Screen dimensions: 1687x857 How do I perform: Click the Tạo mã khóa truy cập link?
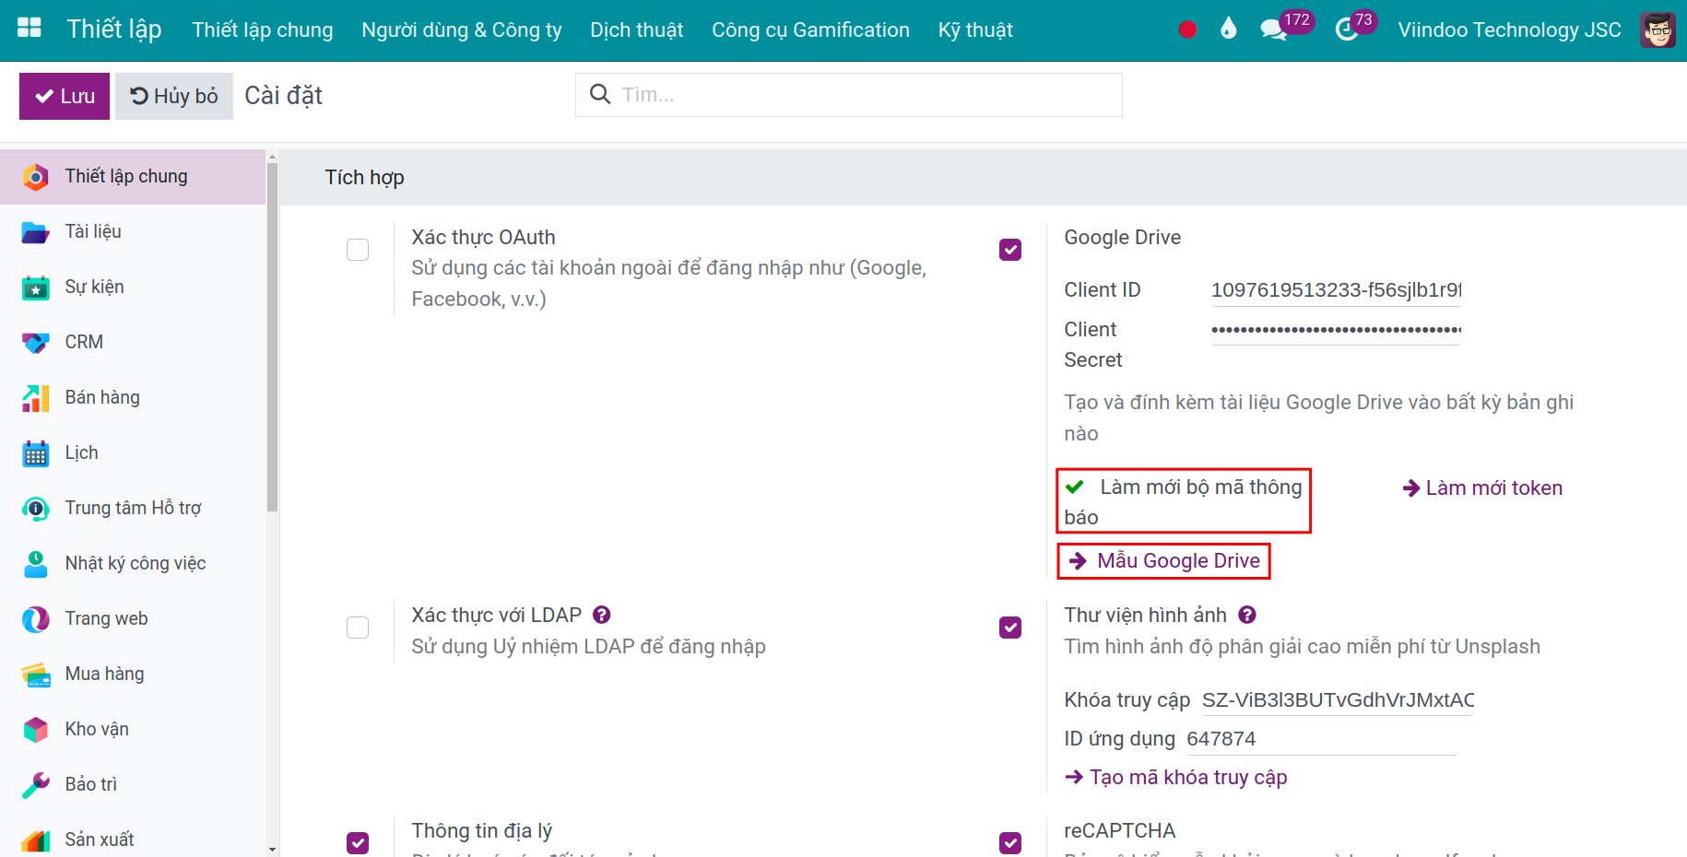(x=1176, y=778)
